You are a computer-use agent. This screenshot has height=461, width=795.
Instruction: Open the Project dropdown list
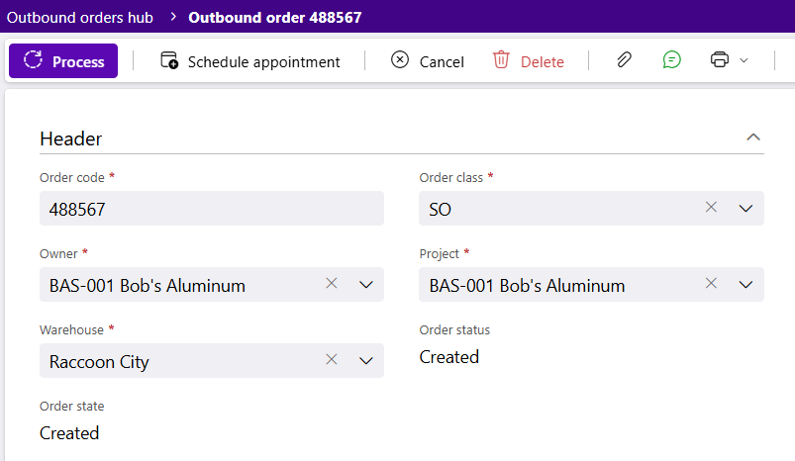(x=745, y=285)
